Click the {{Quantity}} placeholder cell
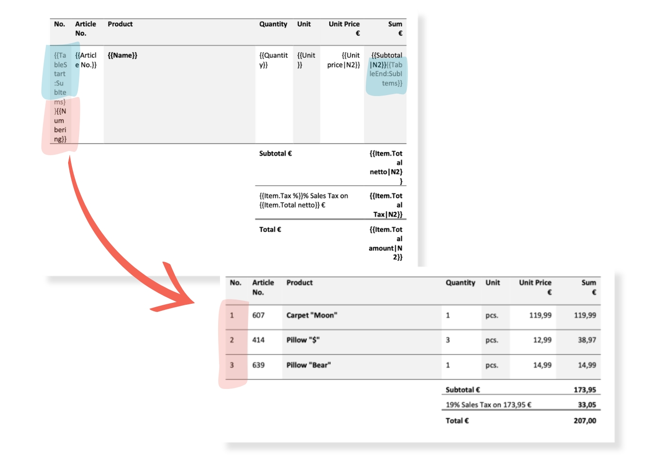The height and width of the screenshot is (459, 672). pos(273,60)
